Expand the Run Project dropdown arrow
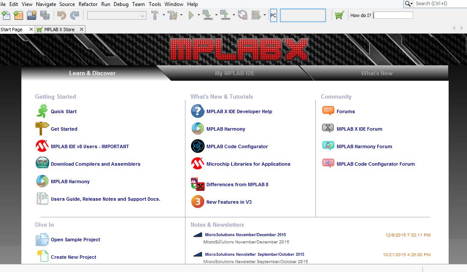Screen dimensions: 467x272 pyautogui.click(x=198, y=15)
